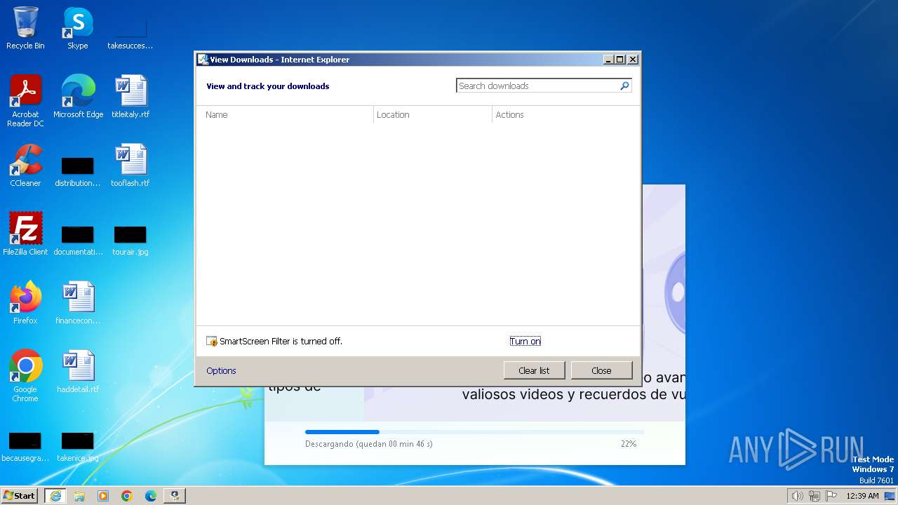Sort downloads by Location column
Screen dimensions: 898x505
pos(433,114)
